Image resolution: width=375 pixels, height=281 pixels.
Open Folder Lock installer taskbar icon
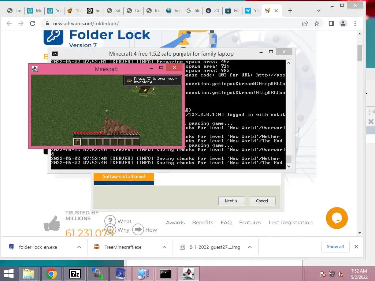(x=120, y=274)
